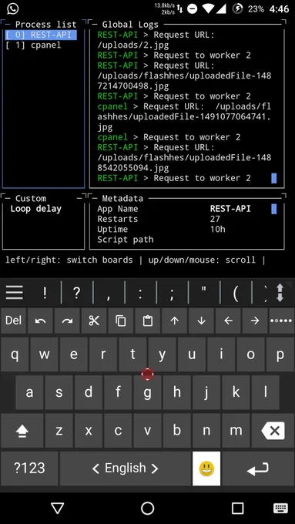The width and height of the screenshot is (295, 524).
Task: Tap the Del key
Action: [x=13, y=321]
